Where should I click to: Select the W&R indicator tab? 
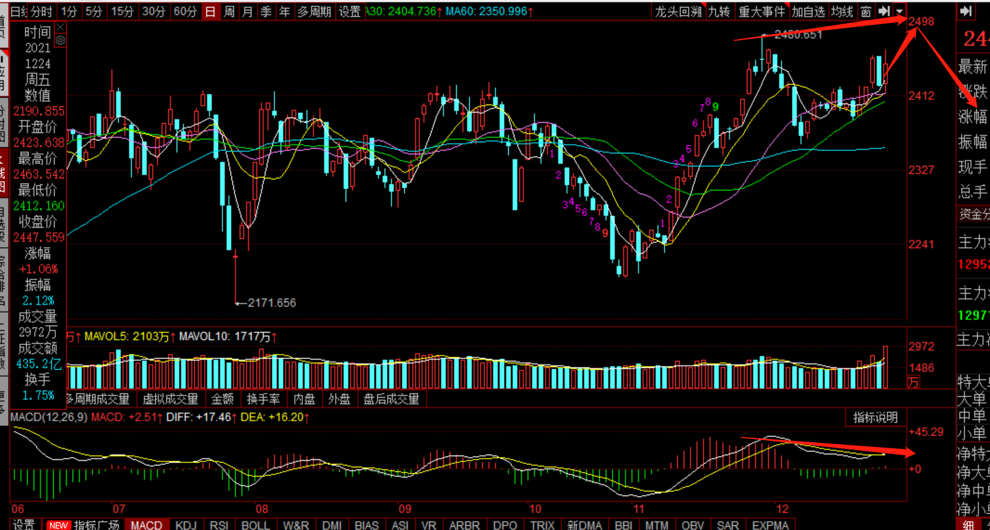296,524
